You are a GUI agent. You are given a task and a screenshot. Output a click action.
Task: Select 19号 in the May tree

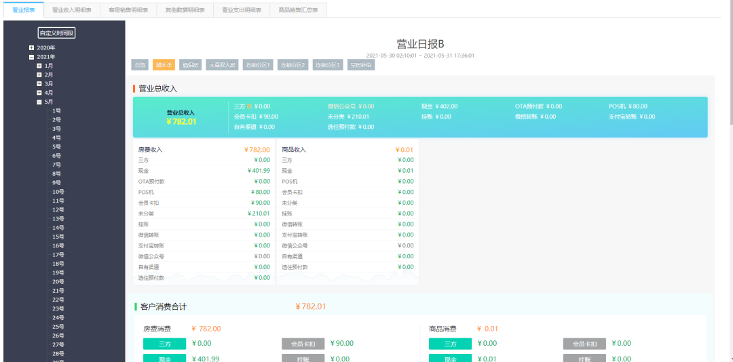point(58,273)
